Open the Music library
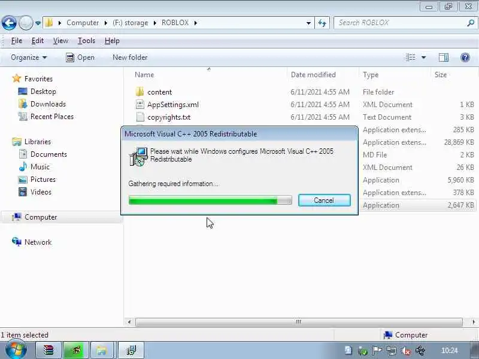Screen dimensions: 479x359 [40, 167]
